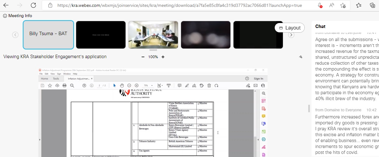Click the Acrobat save file icon

click(x=42, y=85)
